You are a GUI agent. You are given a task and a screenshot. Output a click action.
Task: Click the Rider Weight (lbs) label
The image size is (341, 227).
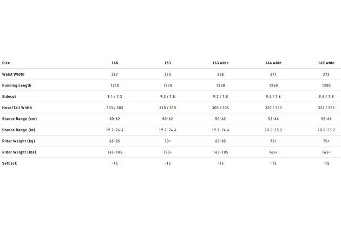tap(19, 152)
